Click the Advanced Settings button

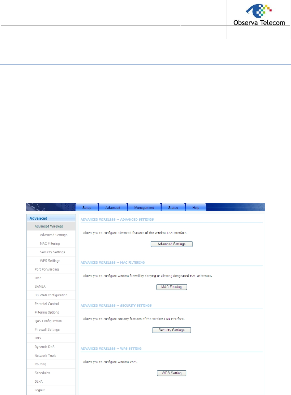[172, 244]
